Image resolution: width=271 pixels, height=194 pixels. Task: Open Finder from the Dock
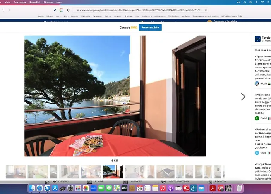(x=32, y=188)
